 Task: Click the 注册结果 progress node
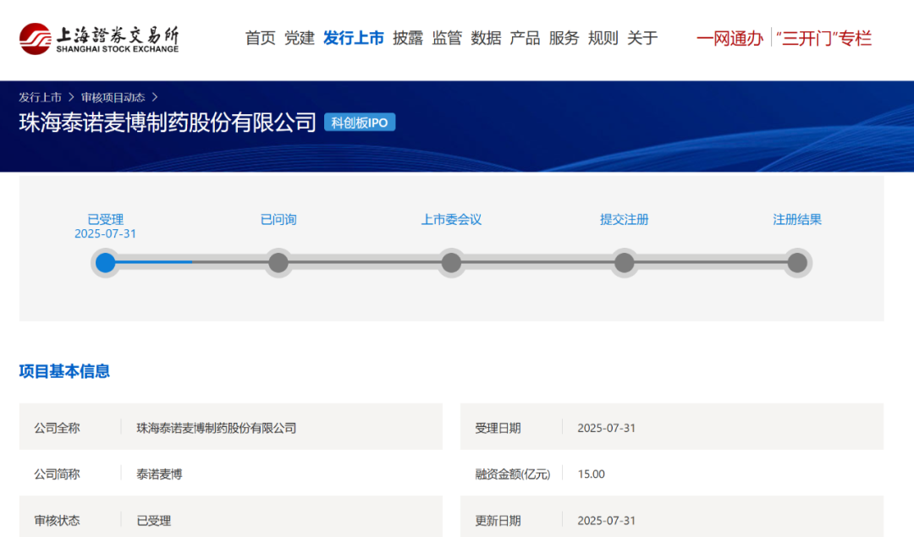pyautogui.click(x=797, y=263)
